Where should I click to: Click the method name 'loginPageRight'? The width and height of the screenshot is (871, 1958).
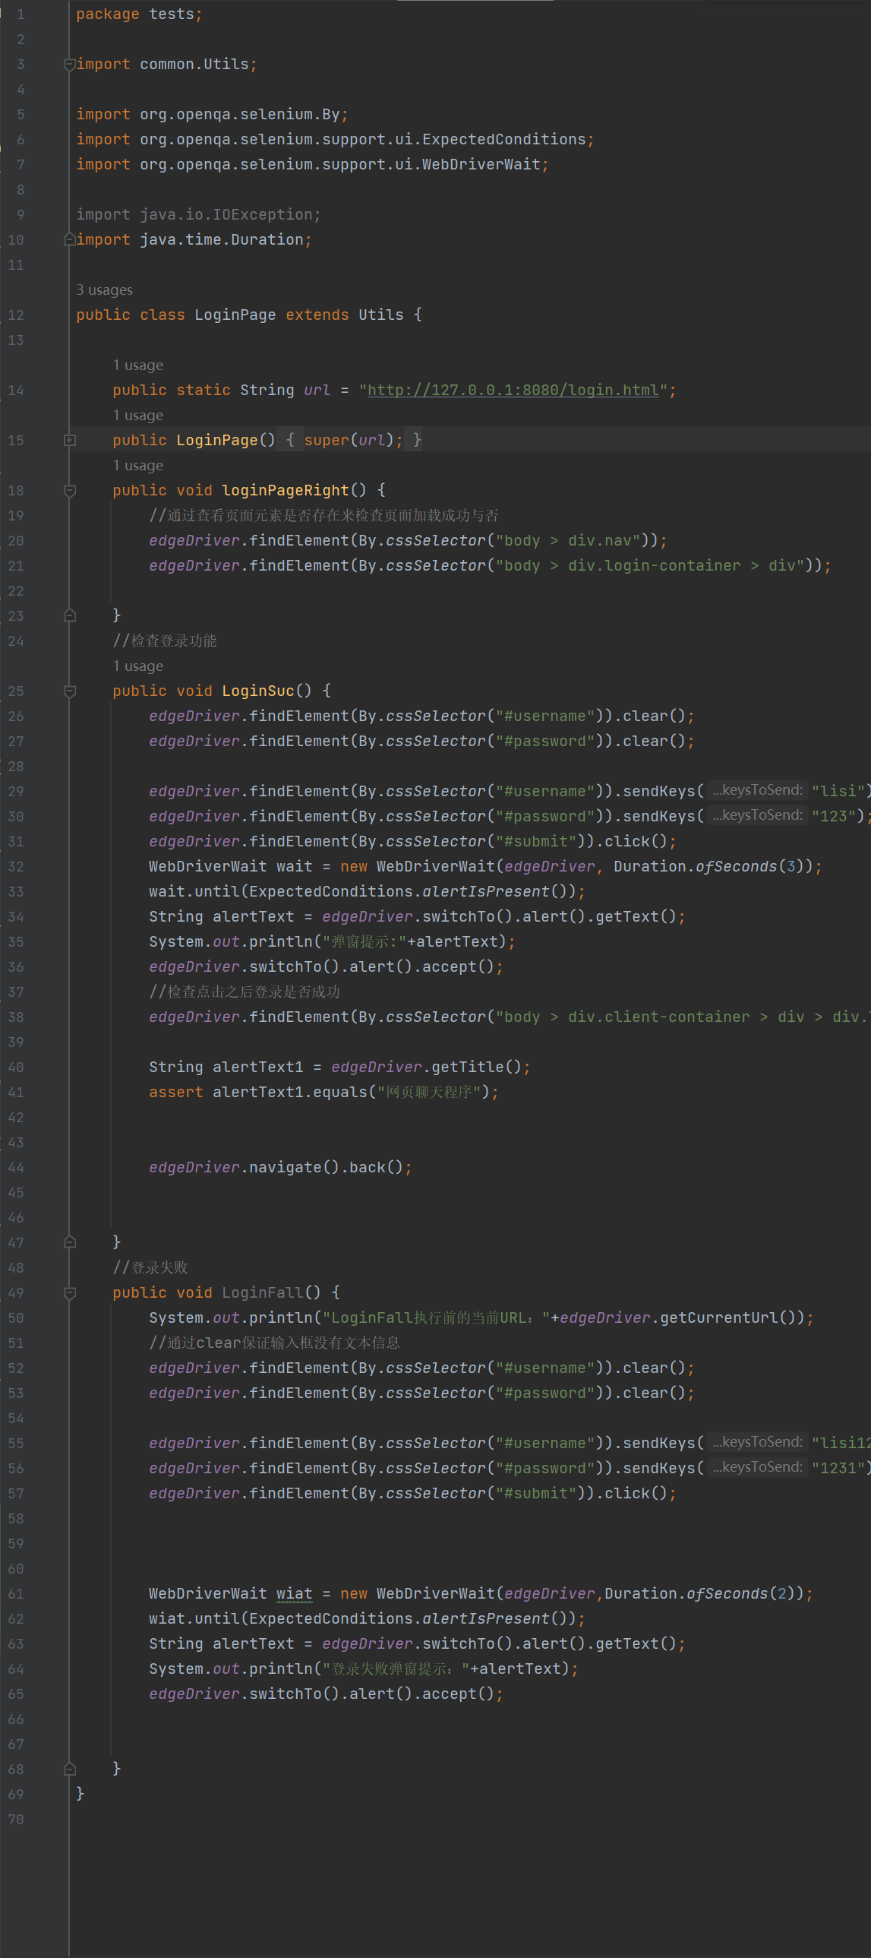pyautogui.click(x=286, y=490)
